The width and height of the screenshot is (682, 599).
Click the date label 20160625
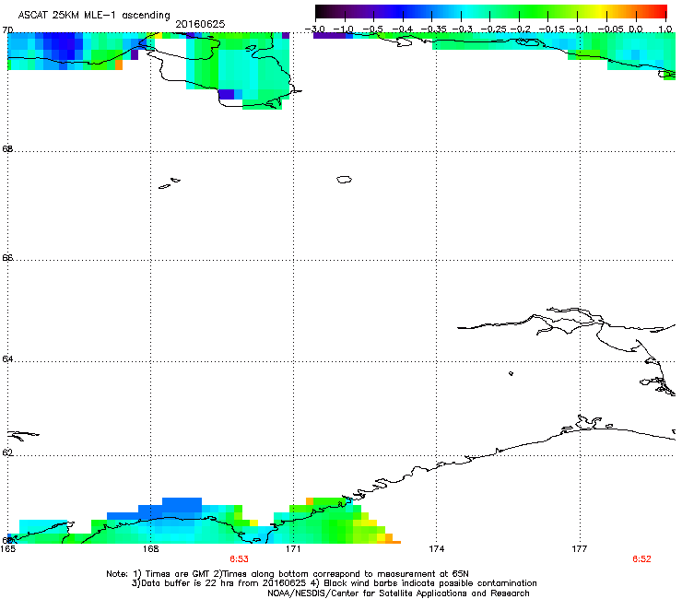(200, 24)
